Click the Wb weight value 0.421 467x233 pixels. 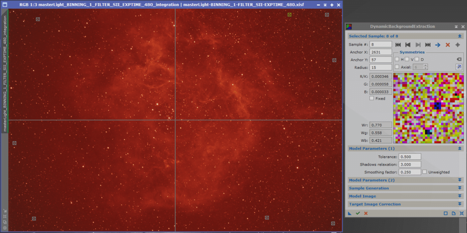pyautogui.click(x=381, y=140)
